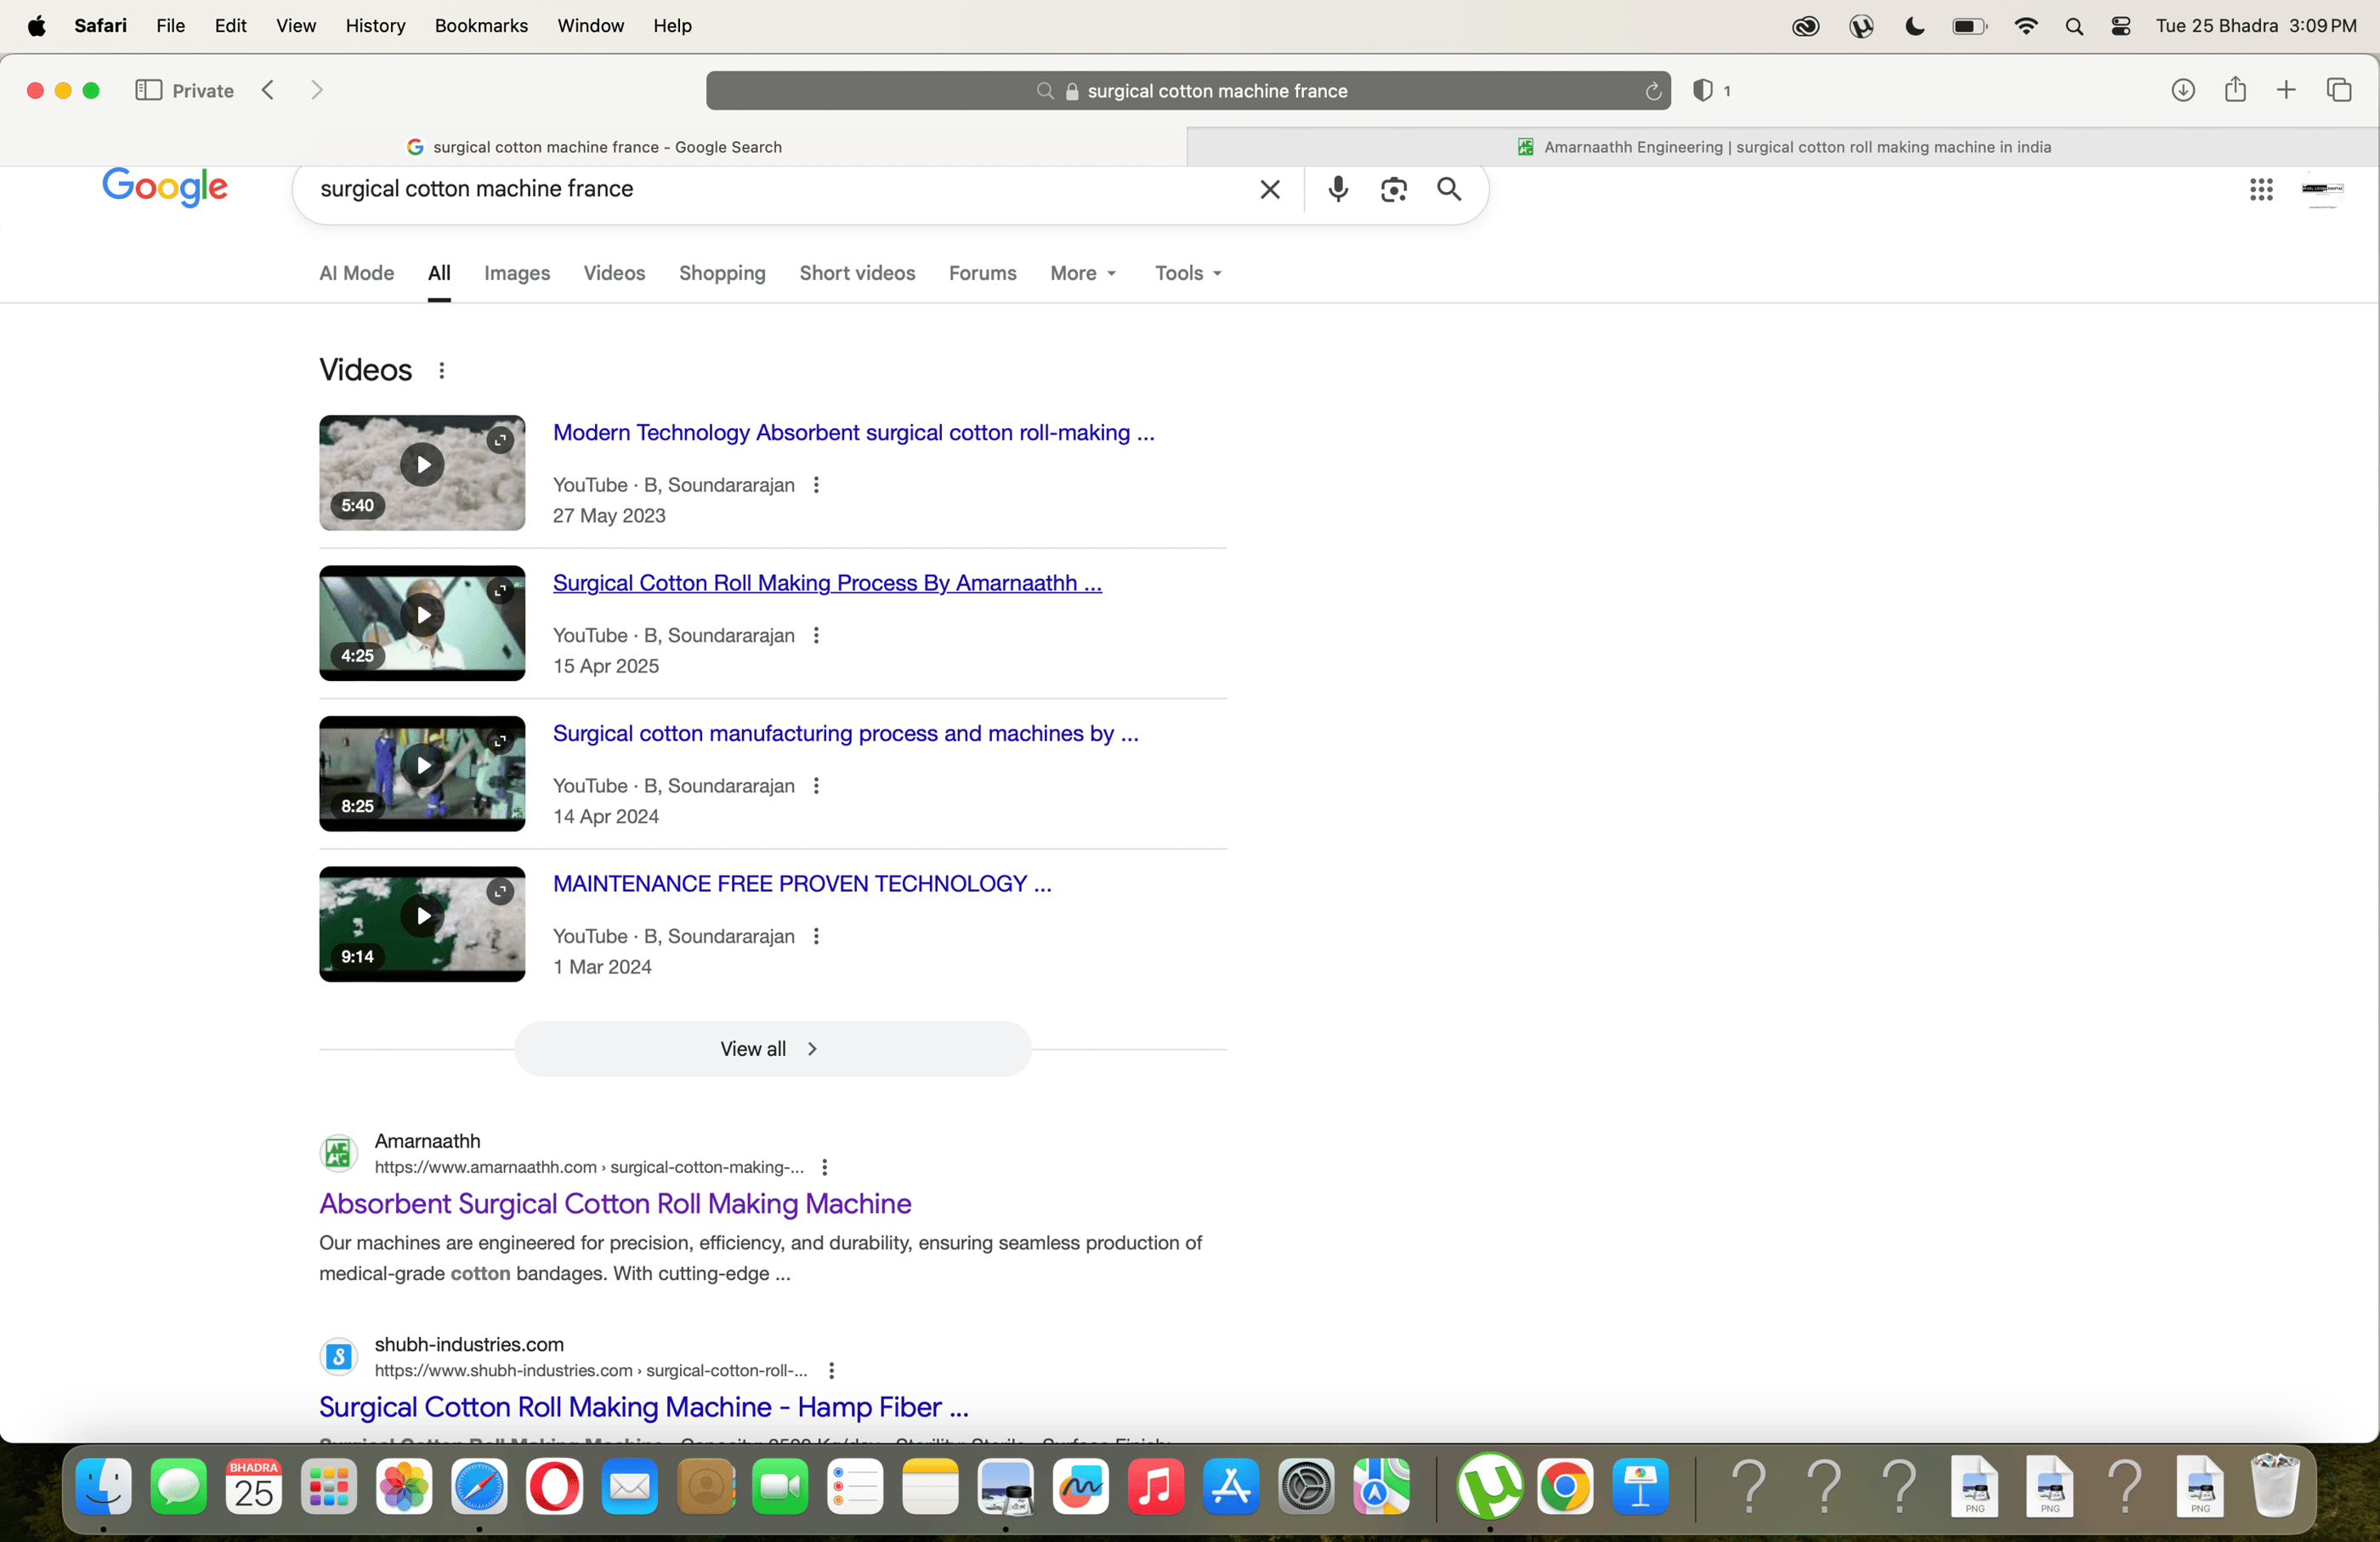Open the options menu beside Videos heading

[442, 370]
